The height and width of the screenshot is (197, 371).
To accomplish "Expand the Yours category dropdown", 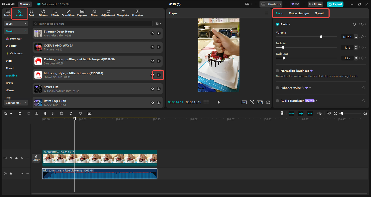I will pyautogui.click(x=16, y=24).
